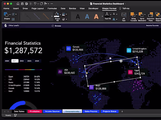Select year 2021 in the year selector
This screenshot has width=161, height=120.
15,61
